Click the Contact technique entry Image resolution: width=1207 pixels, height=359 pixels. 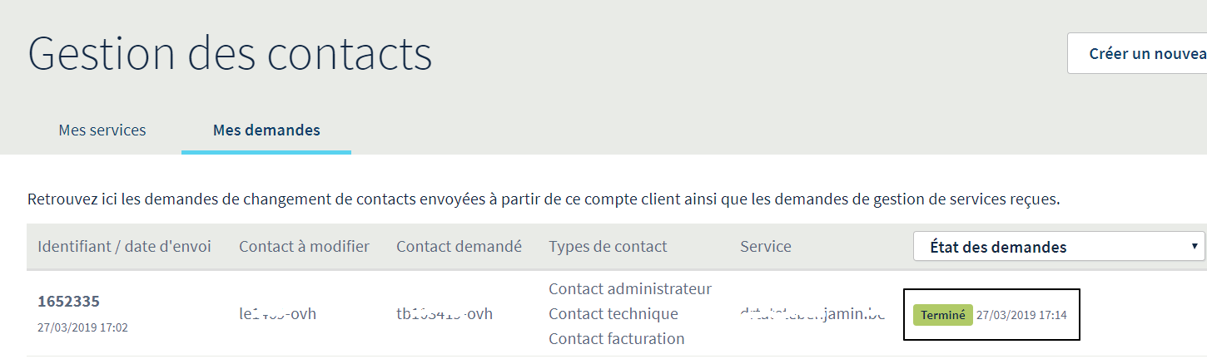tap(613, 314)
